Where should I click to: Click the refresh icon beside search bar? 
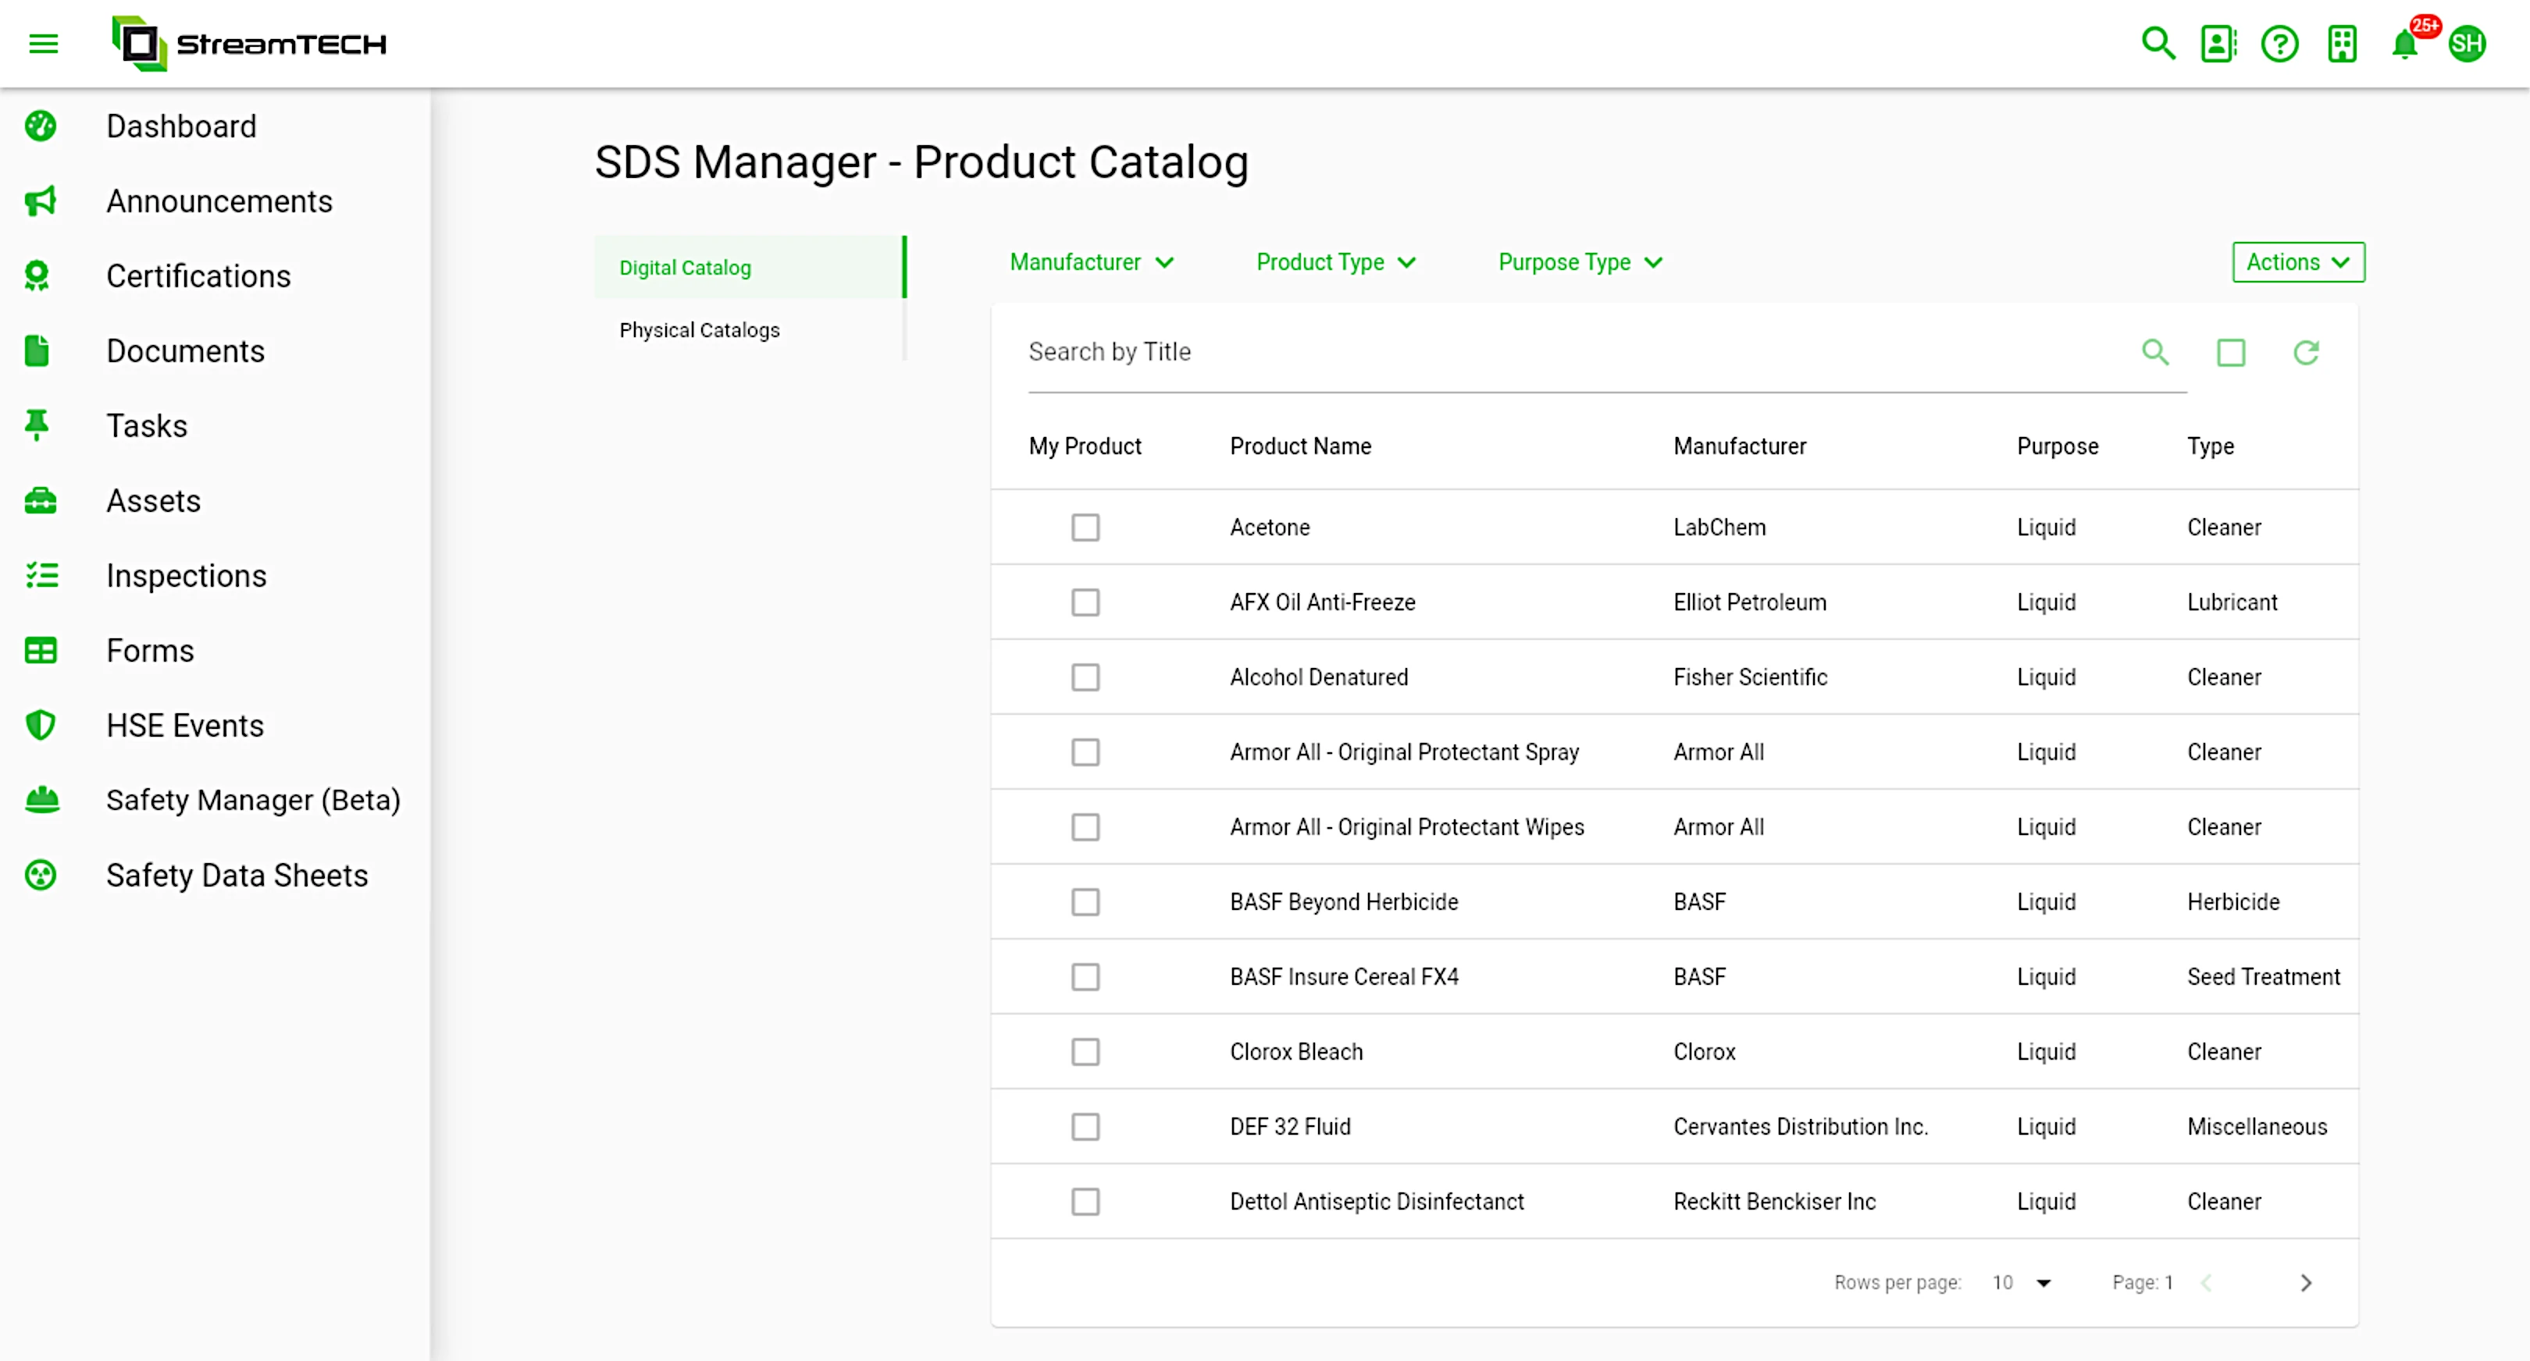coord(2306,352)
